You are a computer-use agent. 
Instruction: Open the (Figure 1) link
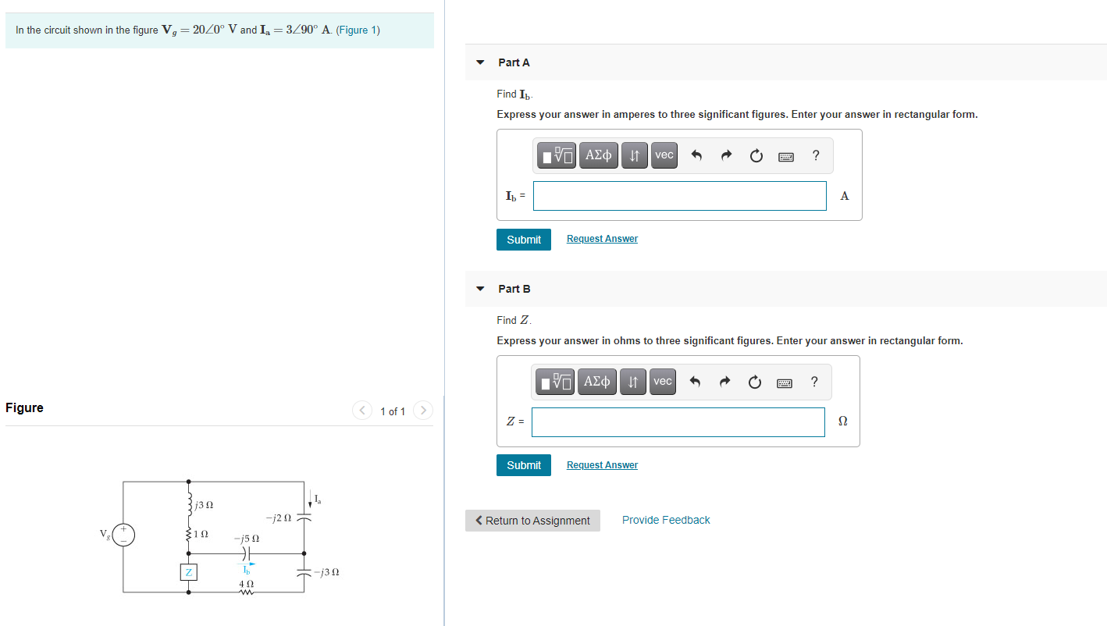(358, 30)
